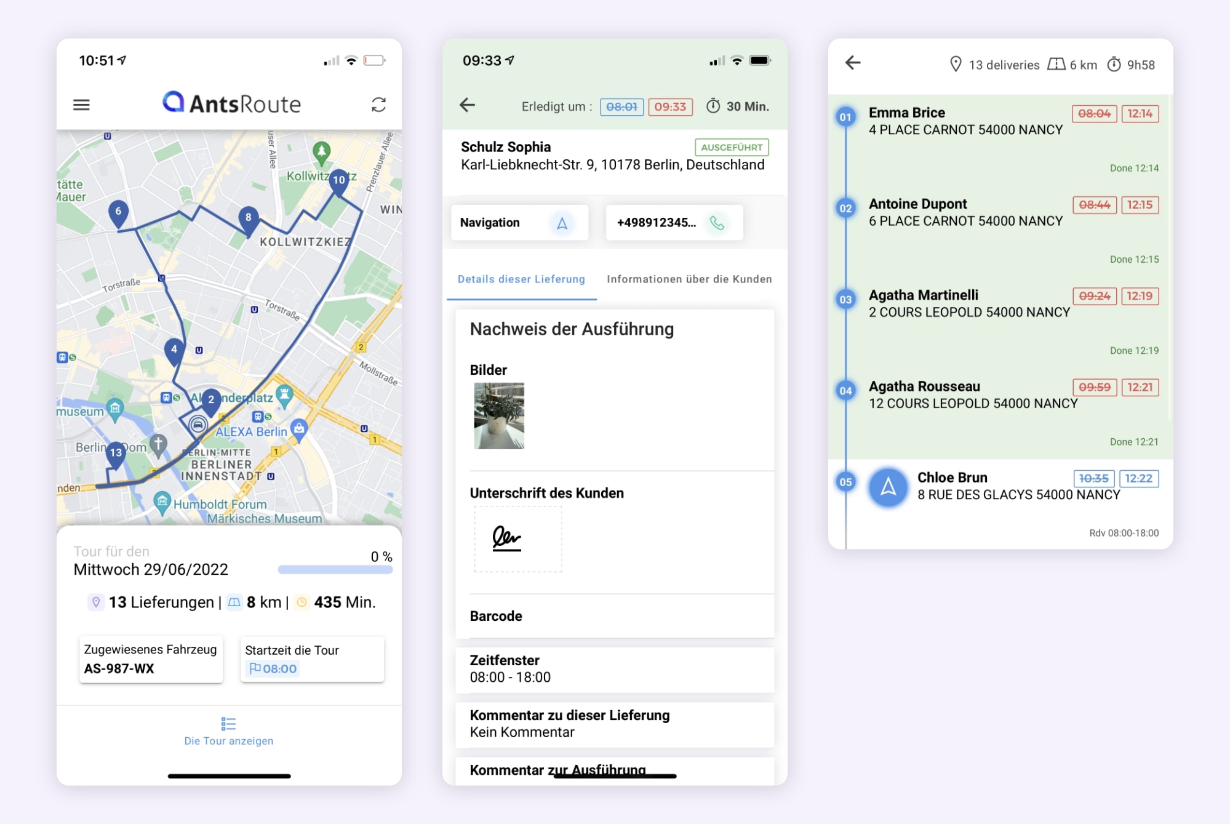
Task: Tap the refresh sync icon
Action: click(x=378, y=105)
